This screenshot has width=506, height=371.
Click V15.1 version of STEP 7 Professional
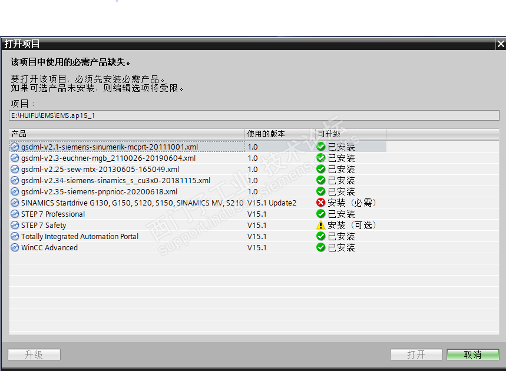coord(257,214)
